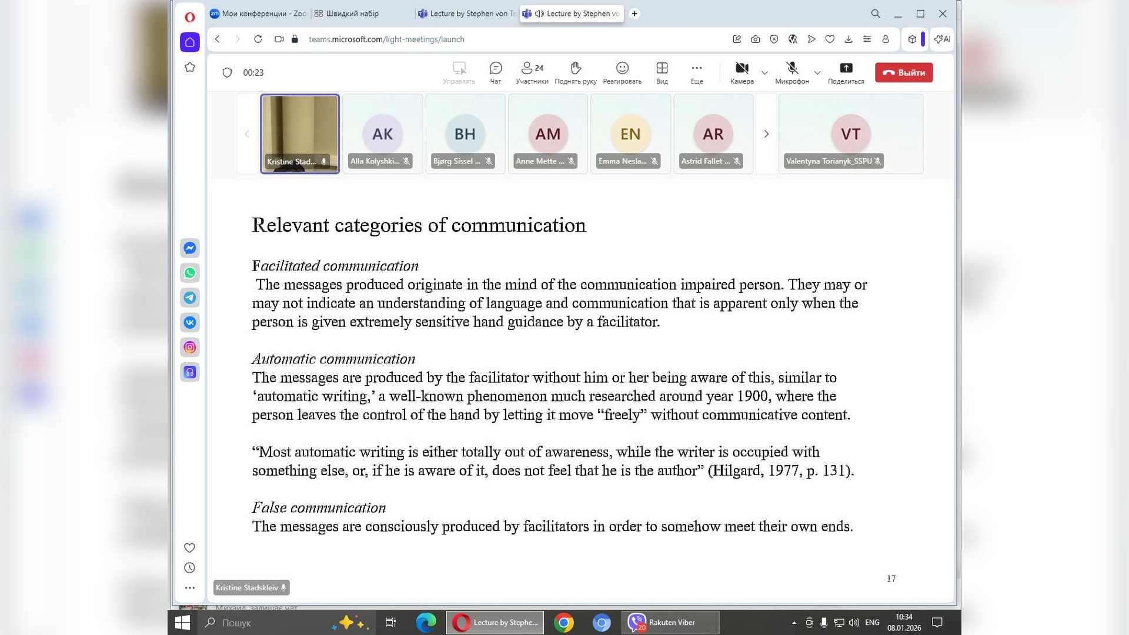
Task: Click Поднять руку raise hand icon
Action: point(575,72)
